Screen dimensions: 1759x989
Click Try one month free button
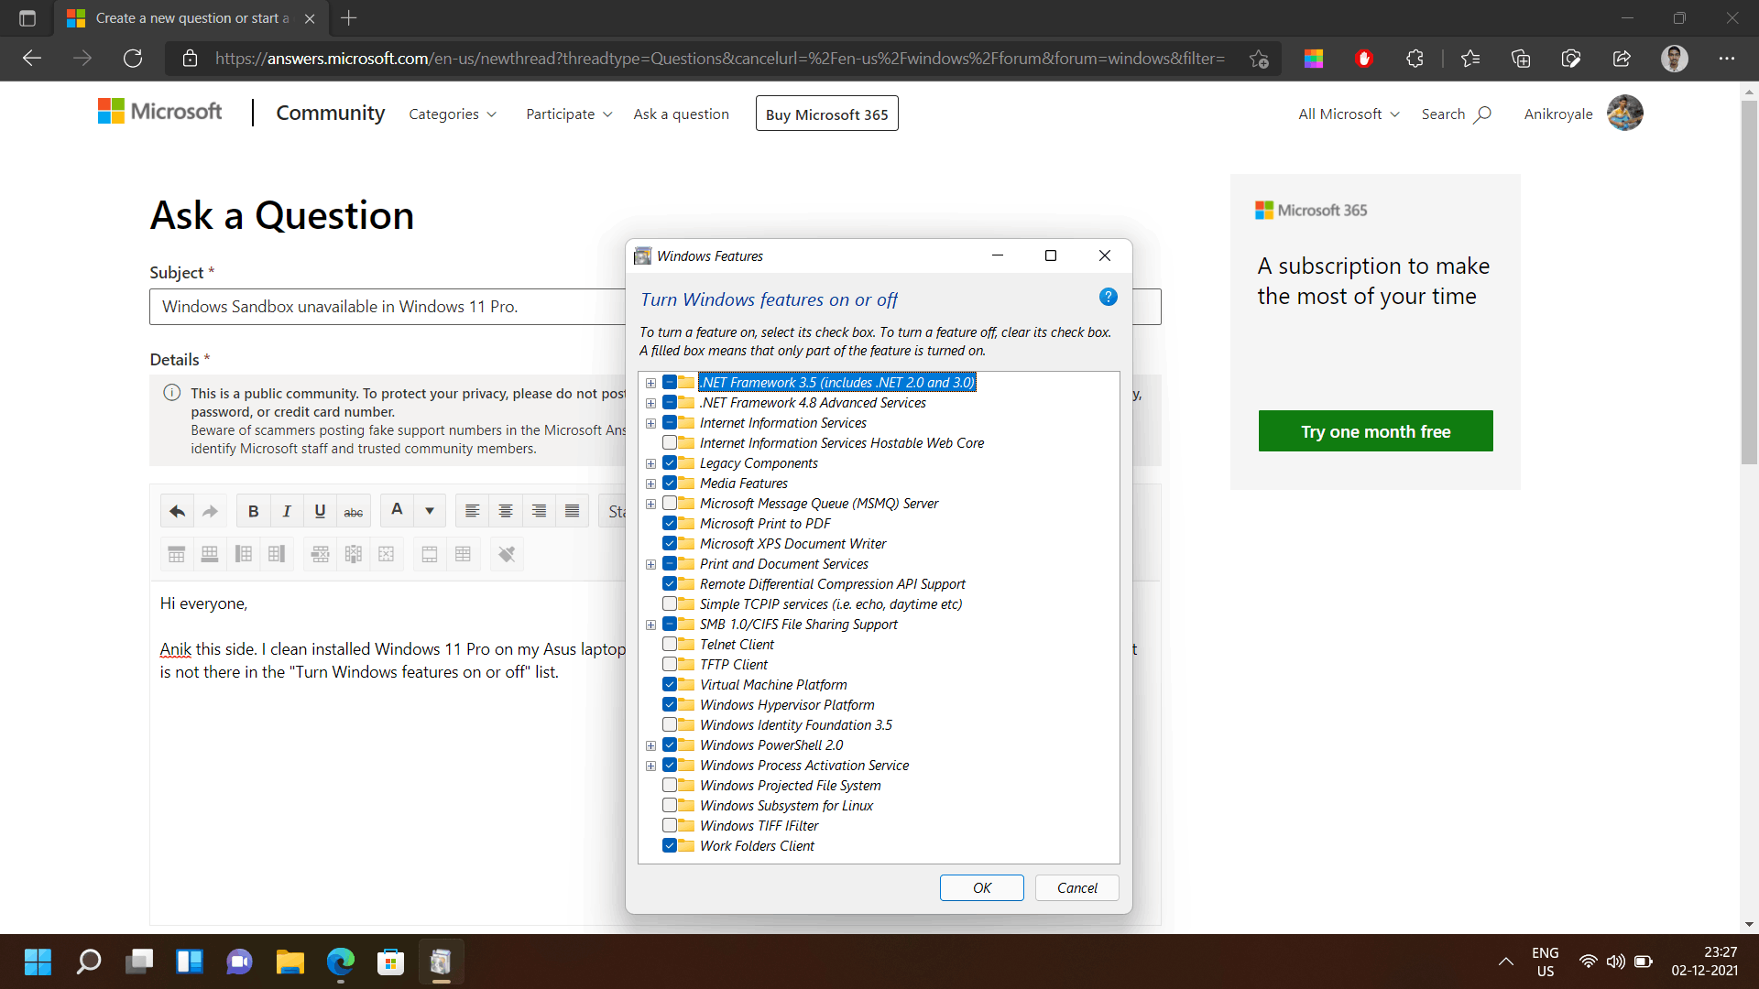pos(1375,431)
